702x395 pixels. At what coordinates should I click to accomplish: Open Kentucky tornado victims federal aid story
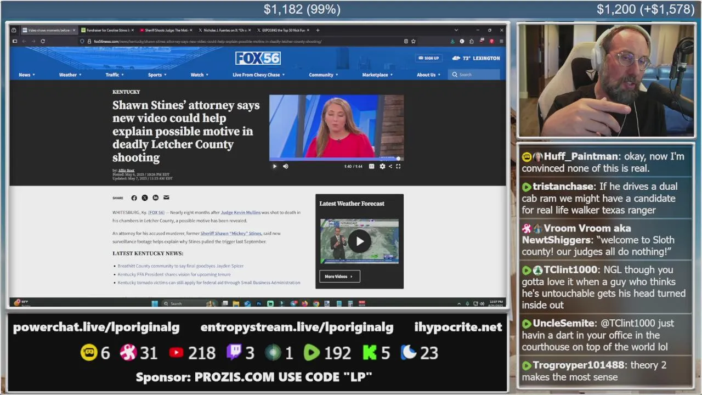coord(208,283)
